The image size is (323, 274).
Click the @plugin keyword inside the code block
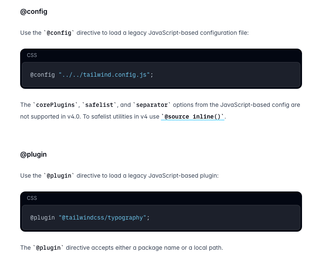42,218
